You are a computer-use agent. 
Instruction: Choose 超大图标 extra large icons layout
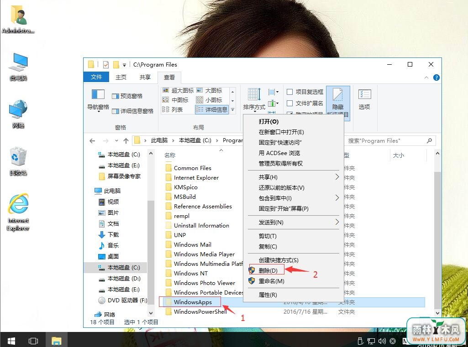[178, 90]
